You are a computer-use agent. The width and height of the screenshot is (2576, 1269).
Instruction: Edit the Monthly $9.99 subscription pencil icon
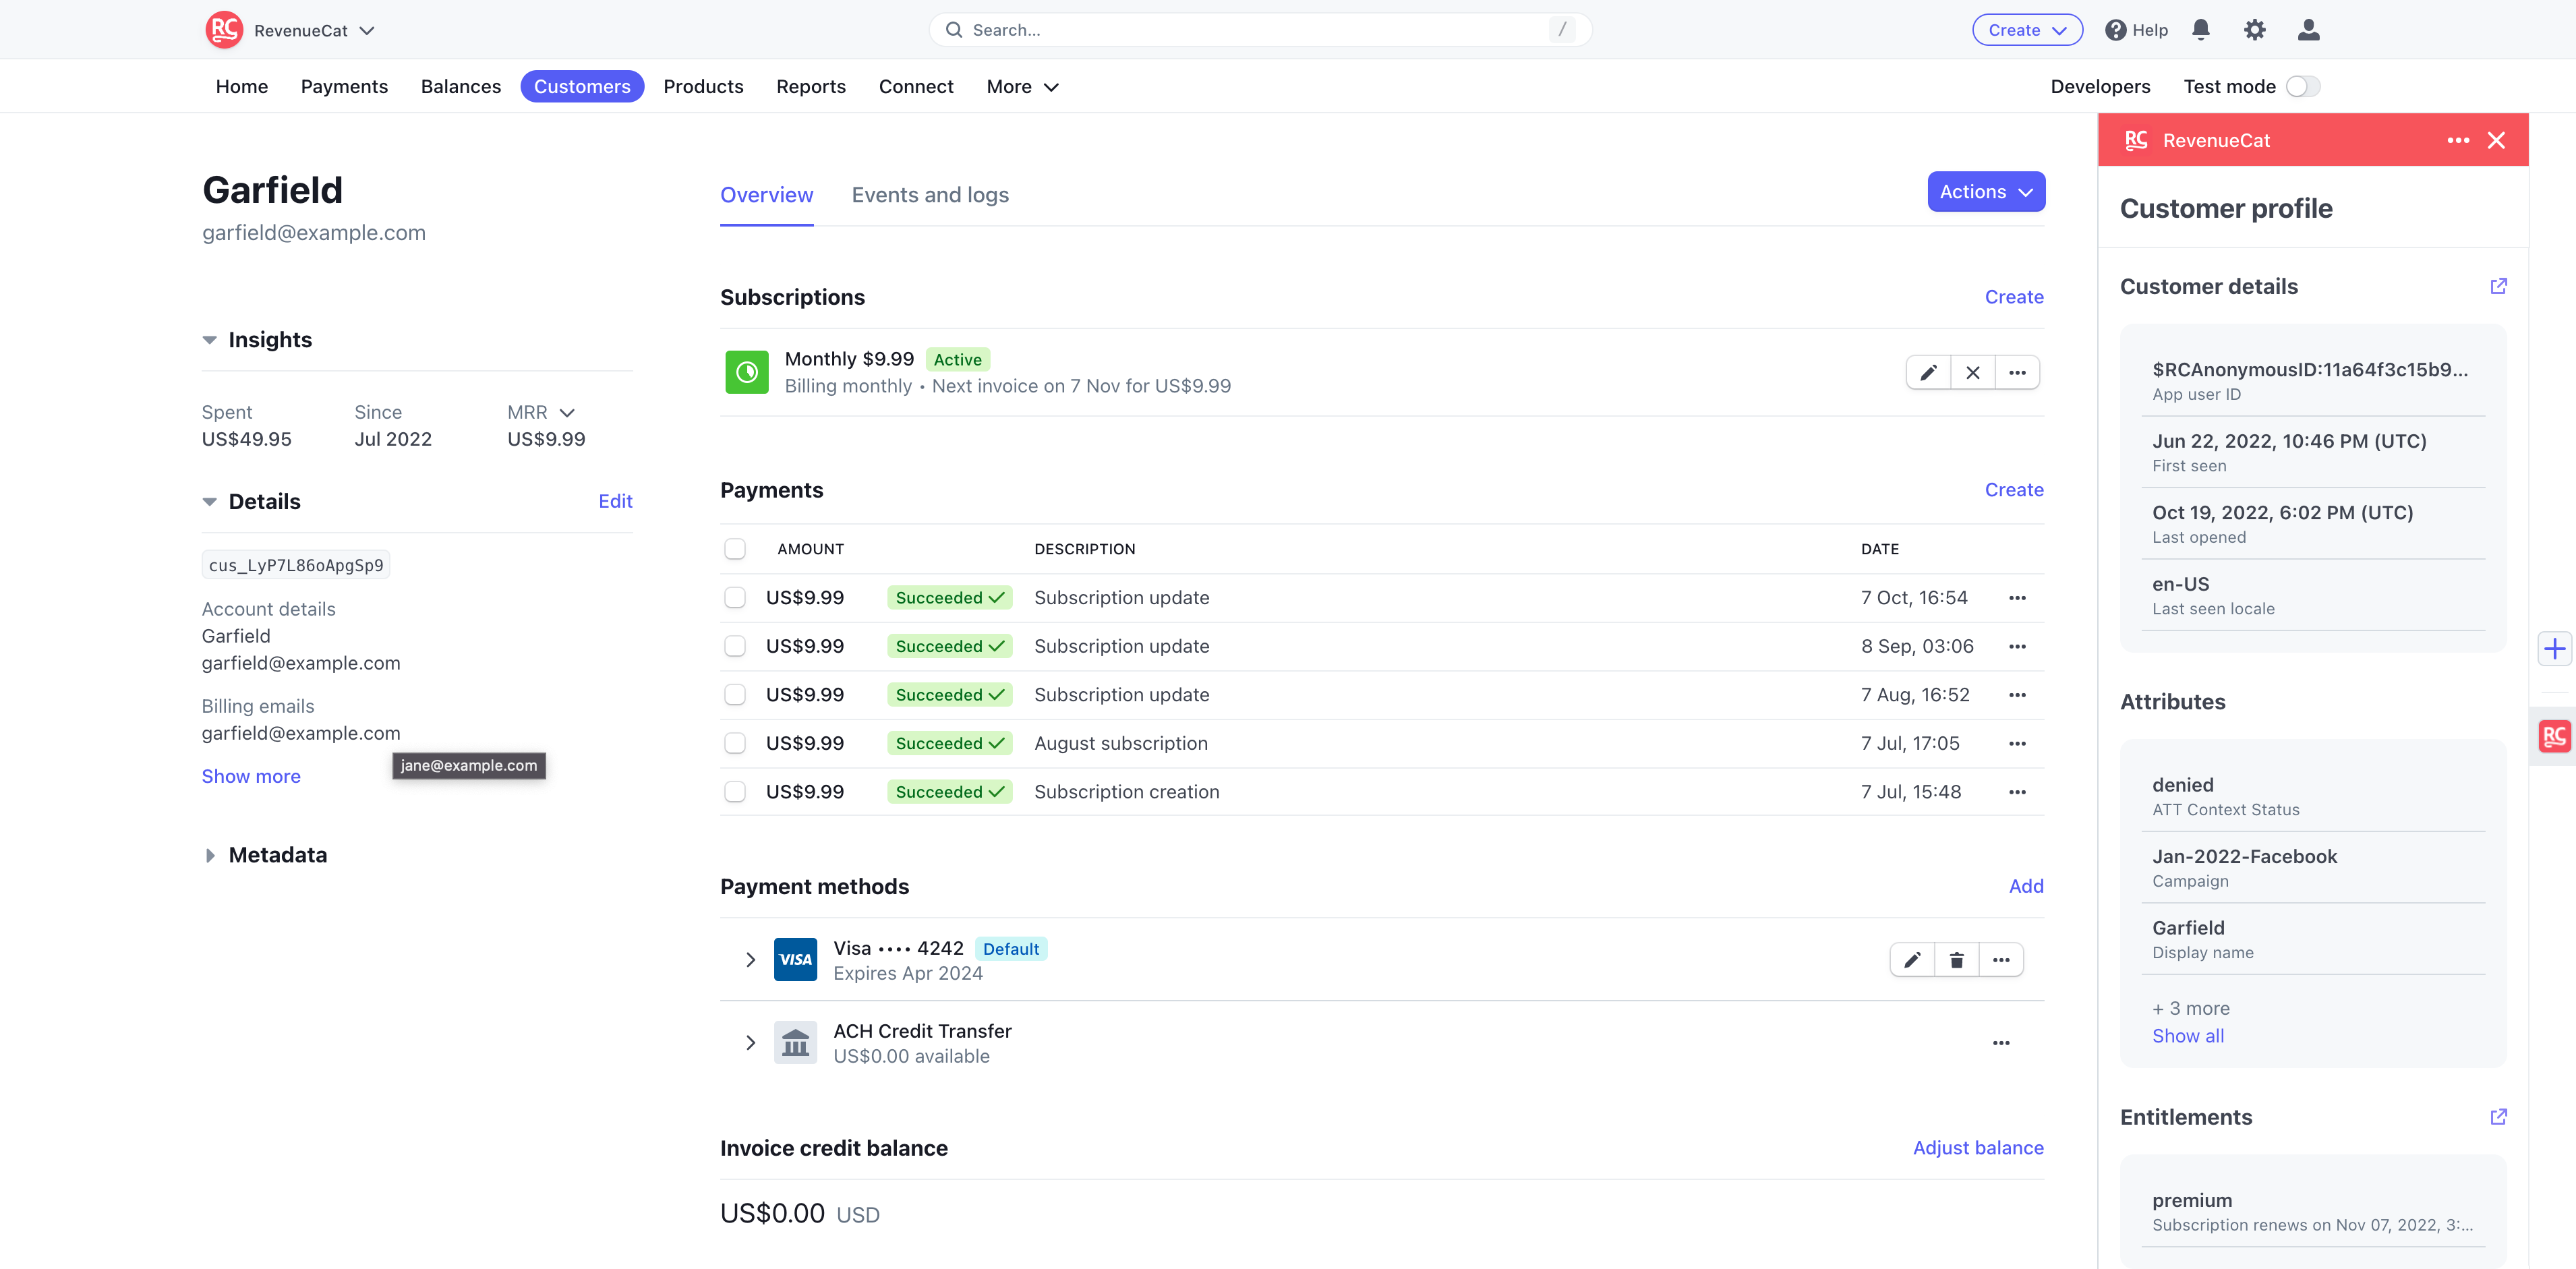(x=1928, y=373)
